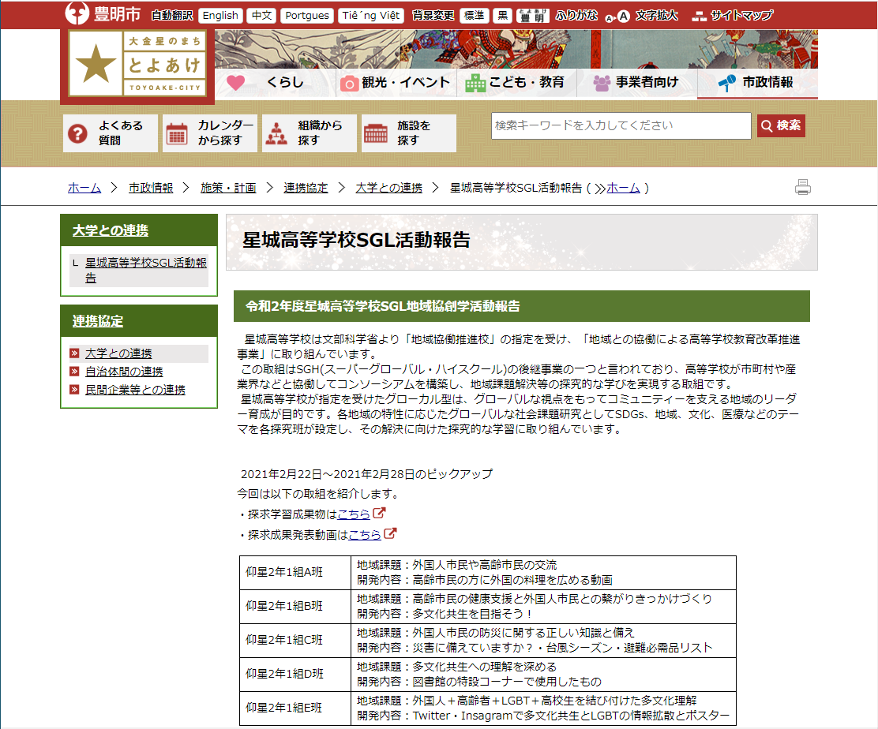Open the こども・教育 navigation tab

click(x=517, y=82)
